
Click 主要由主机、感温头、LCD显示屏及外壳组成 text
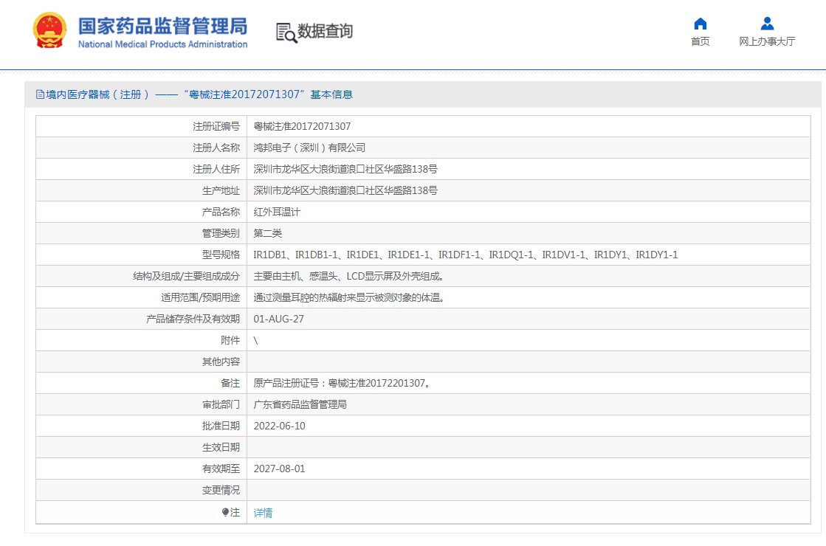click(x=348, y=277)
